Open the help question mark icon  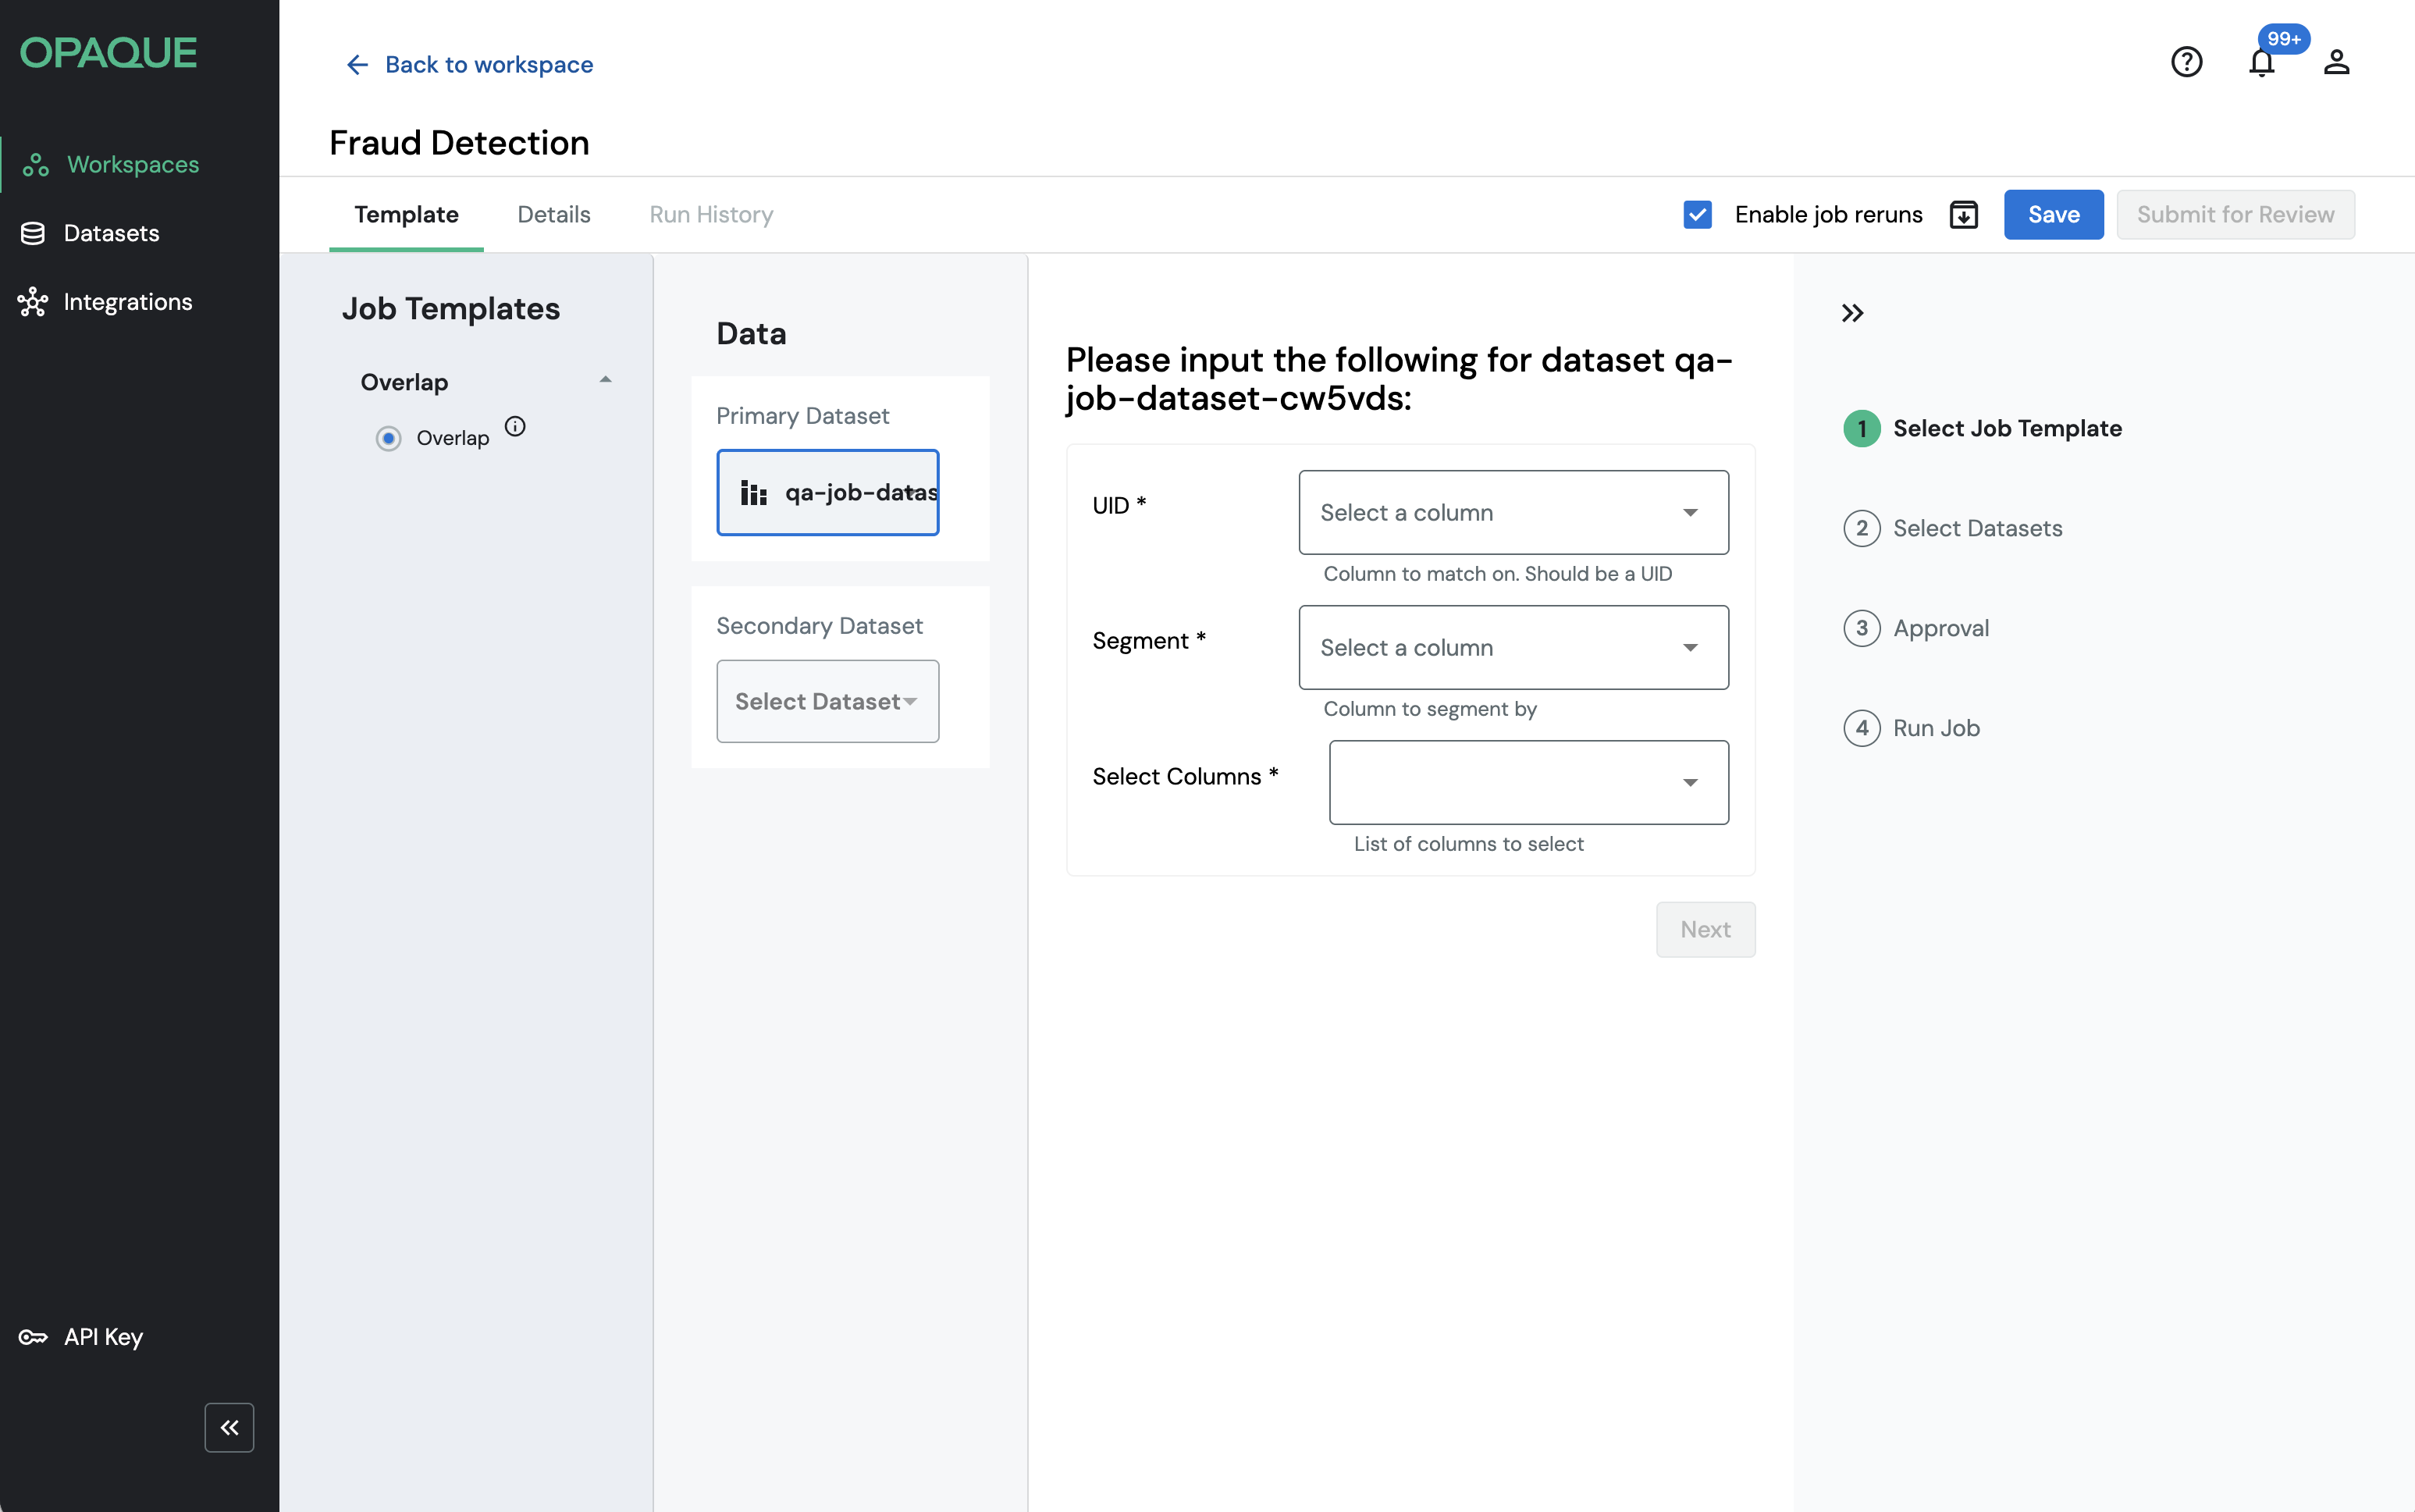click(2186, 62)
